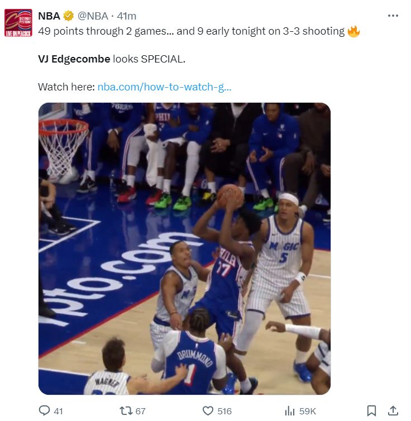
Task: Click the reply speech bubble icon
Action: [x=44, y=411]
